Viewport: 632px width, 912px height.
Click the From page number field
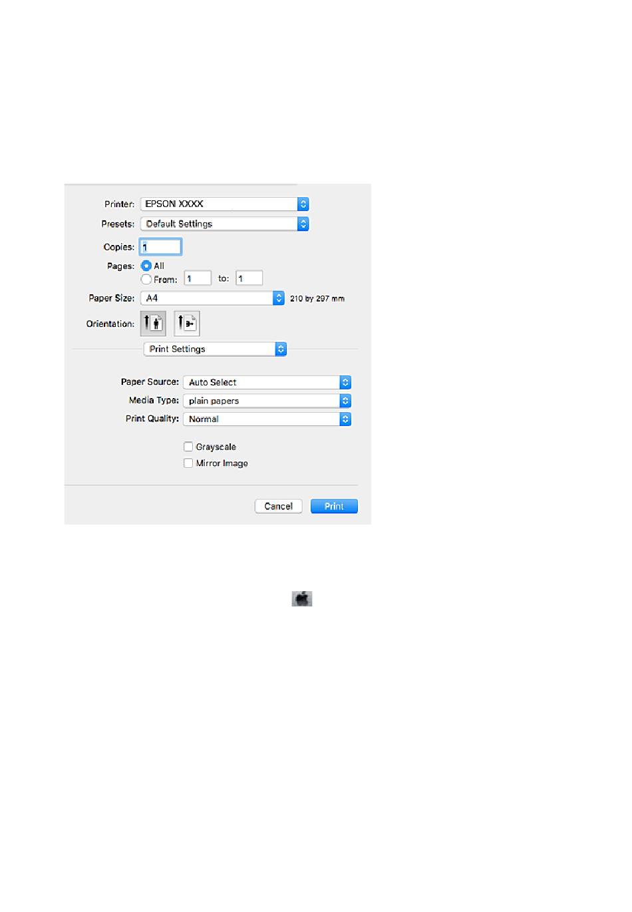(198, 278)
